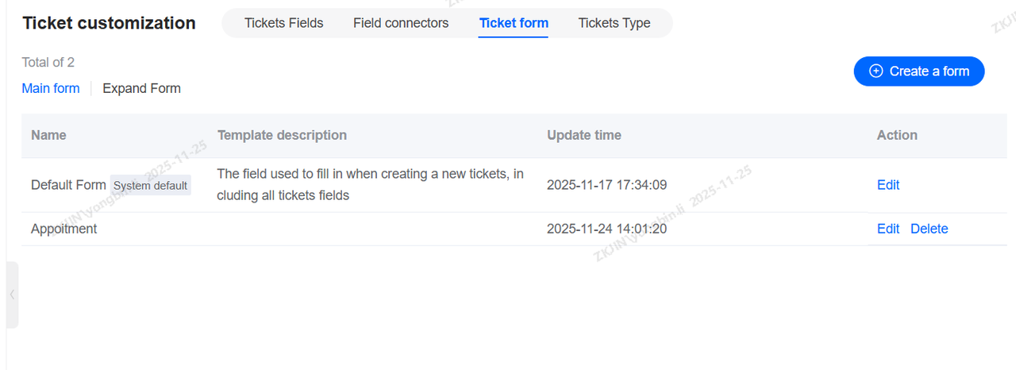Select the Ticket form tab

click(514, 23)
